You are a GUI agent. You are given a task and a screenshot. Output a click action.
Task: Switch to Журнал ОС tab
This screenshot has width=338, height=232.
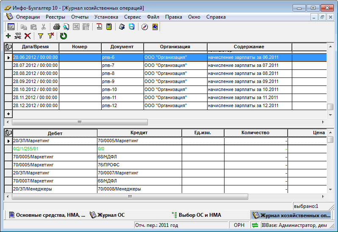tap(107, 215)
